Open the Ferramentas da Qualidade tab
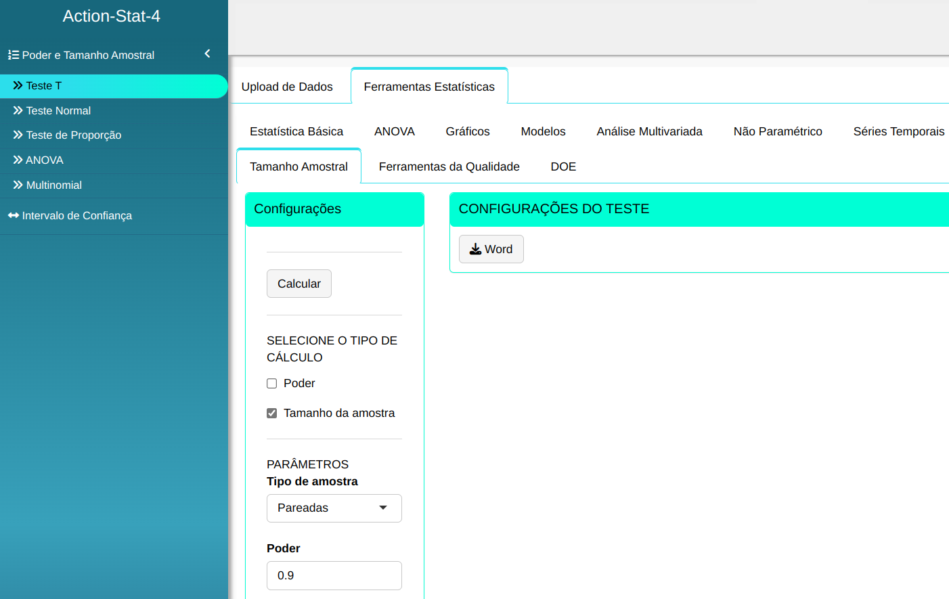Viewport: 949px width, 599px height. click(x=449, y=167)
